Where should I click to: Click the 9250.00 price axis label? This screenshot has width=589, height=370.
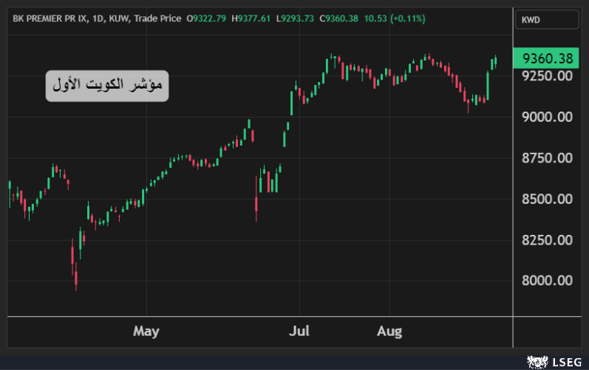point(547,75)
